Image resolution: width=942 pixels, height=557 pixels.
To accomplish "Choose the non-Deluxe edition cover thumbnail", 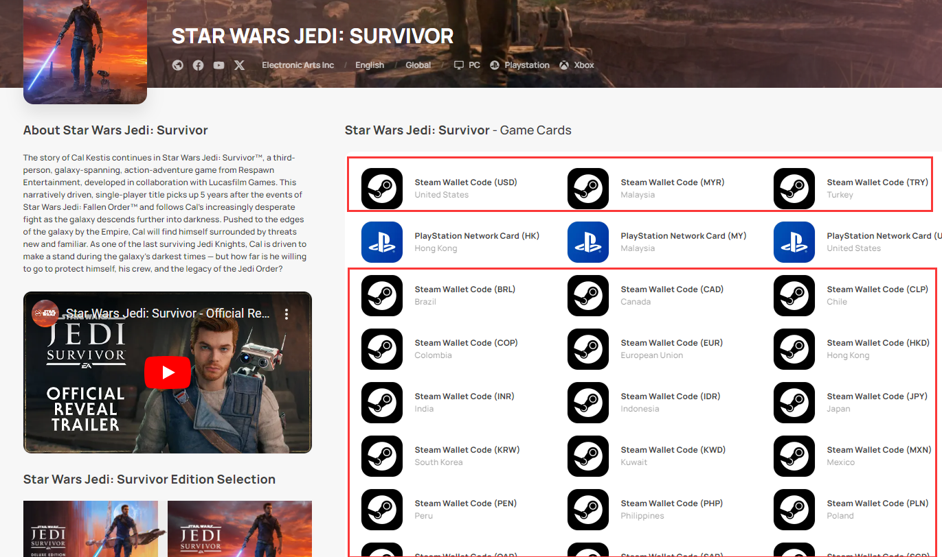I will coord(240,528).
